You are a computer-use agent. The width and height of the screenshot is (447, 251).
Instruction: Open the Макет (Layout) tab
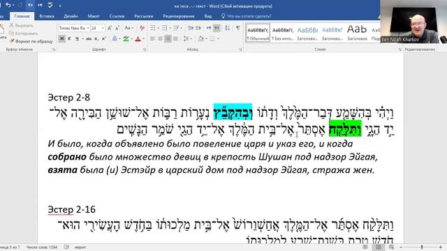94,16
